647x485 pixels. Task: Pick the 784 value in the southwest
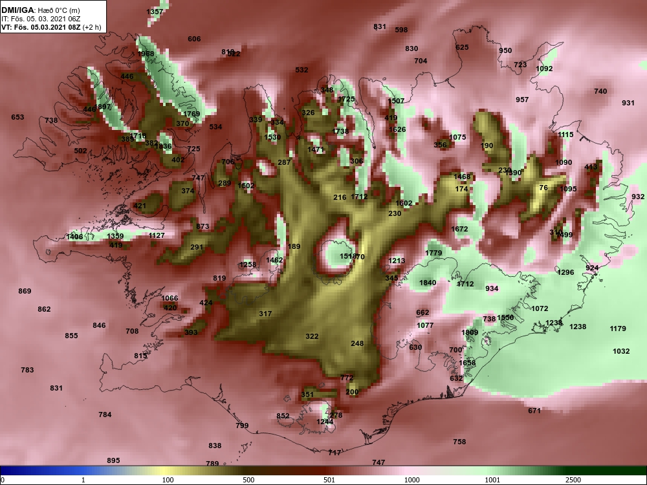pyautogui.click(x=105, y=414)
